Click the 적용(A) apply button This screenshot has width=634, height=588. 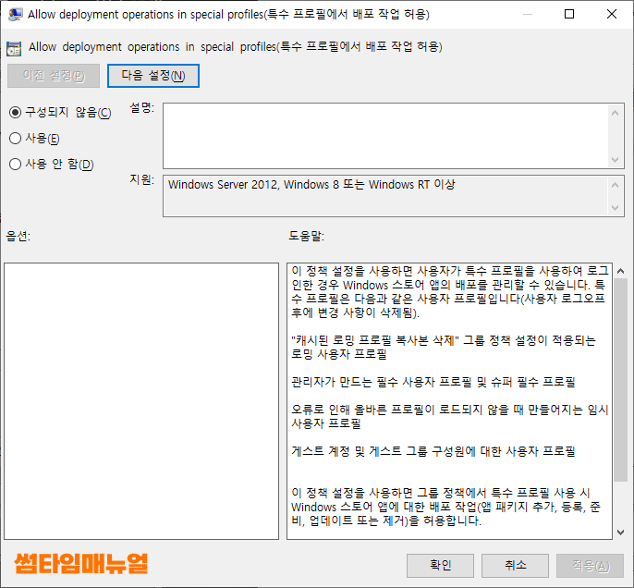point(590,565)
